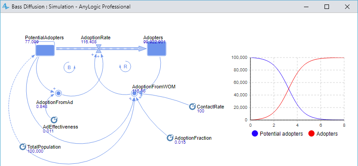Click the AdoptionFromWOM variable circle
Viewport: 358px width, 166px height.
(134, 93)
